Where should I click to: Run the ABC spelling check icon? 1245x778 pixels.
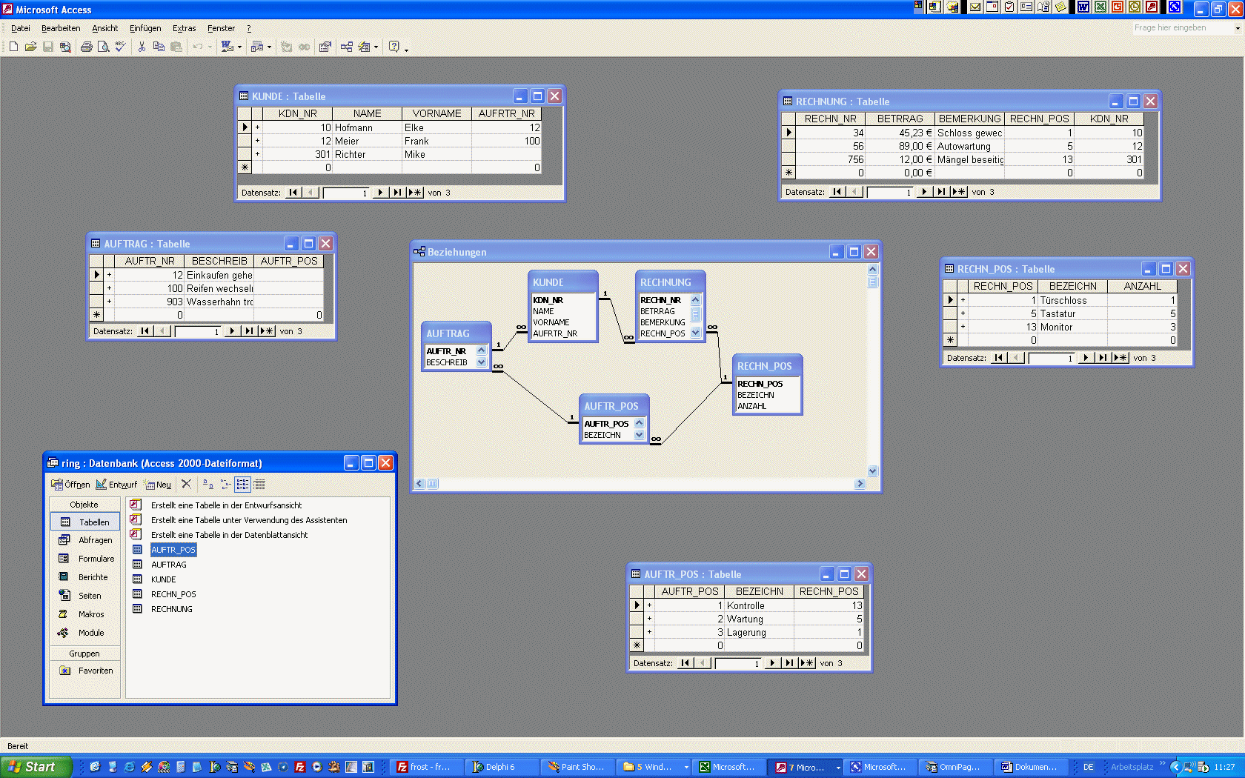[120, 47]
